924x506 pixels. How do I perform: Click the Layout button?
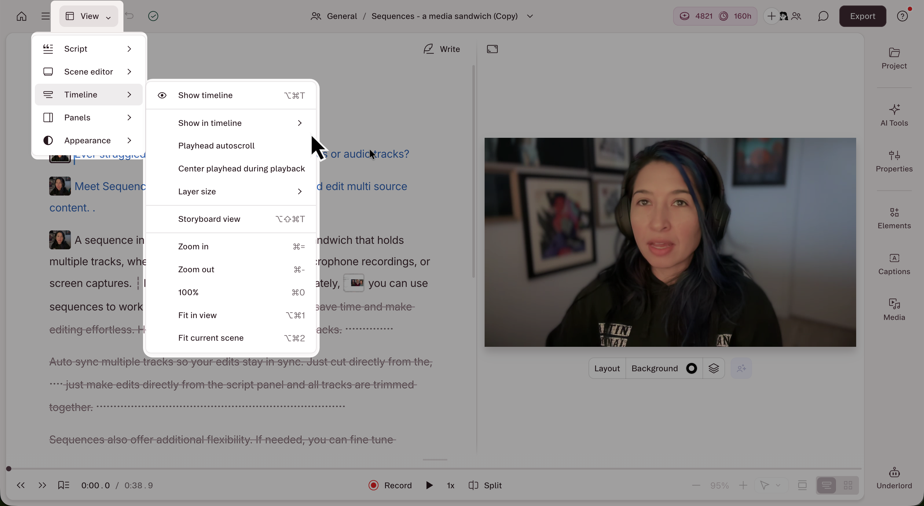(x=607, y=368)
